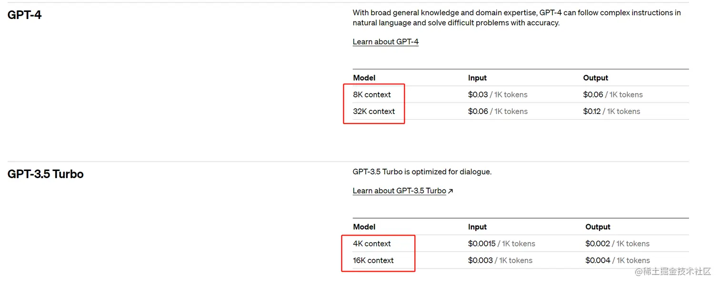Open the Learn about GPT-3.5 Turbo link
Image resolution: width=720 pixels, height=285 pixels.
click(x=399, y=191)
